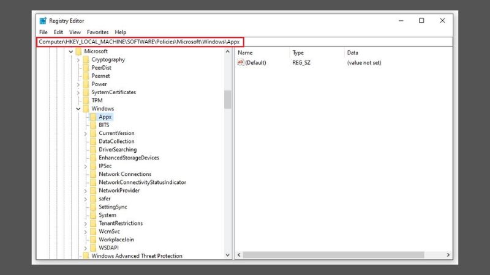Click the Data column header
The width and height of the screenshot is (490, 275).
(353, 53)
